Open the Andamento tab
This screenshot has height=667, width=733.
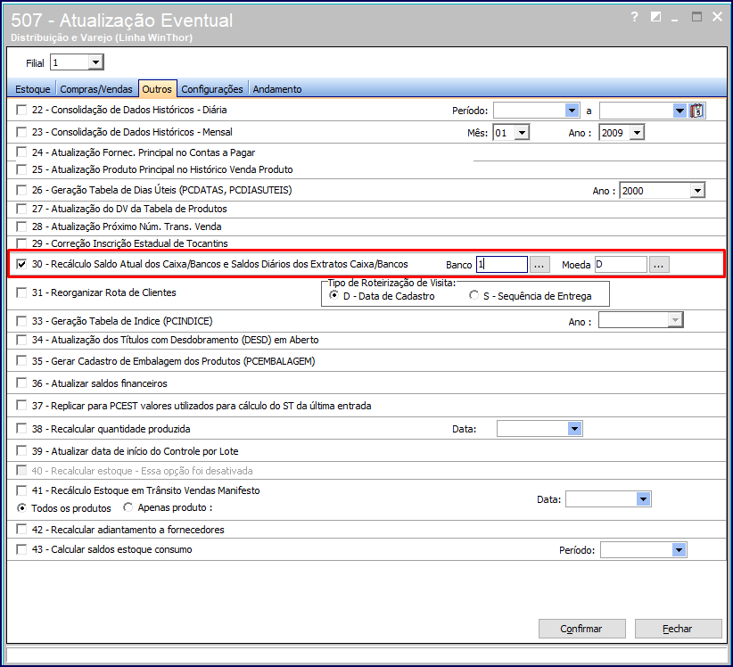277,89
